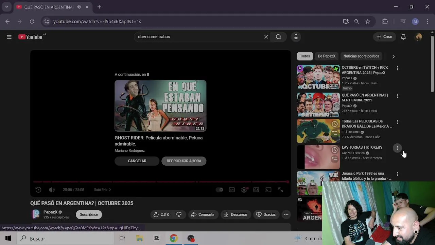
Task: Toggle the autoplay switch
Action: [220, 190]
